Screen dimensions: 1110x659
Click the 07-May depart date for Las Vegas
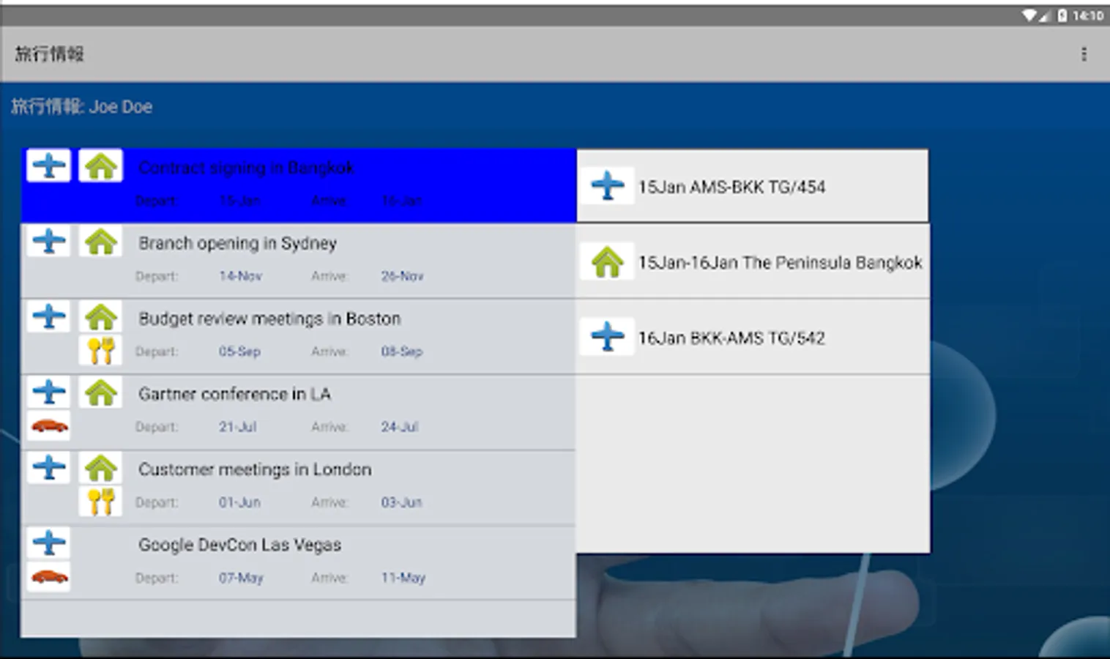coord(241,578)
